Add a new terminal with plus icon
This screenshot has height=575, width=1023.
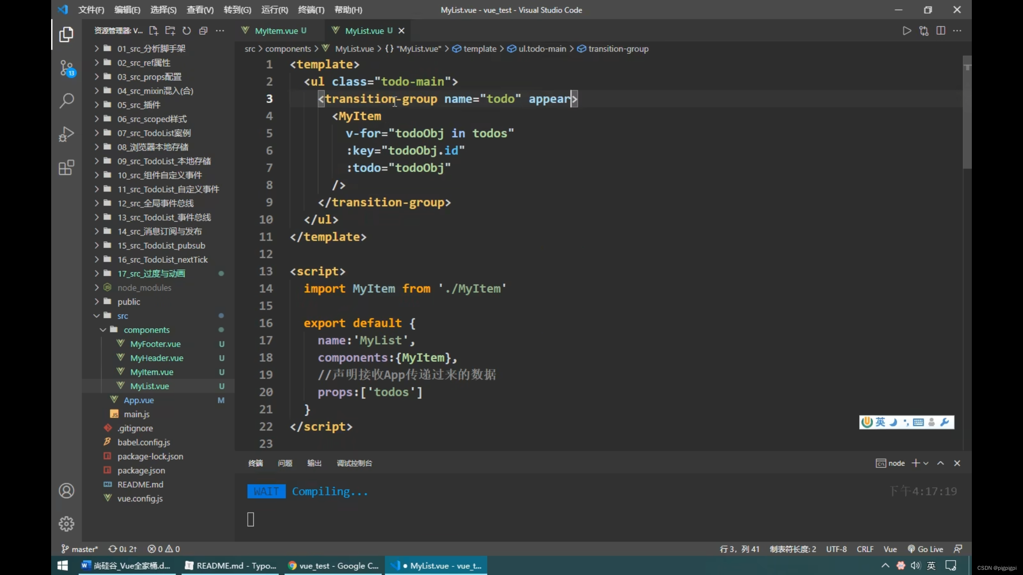coord(916,463)
